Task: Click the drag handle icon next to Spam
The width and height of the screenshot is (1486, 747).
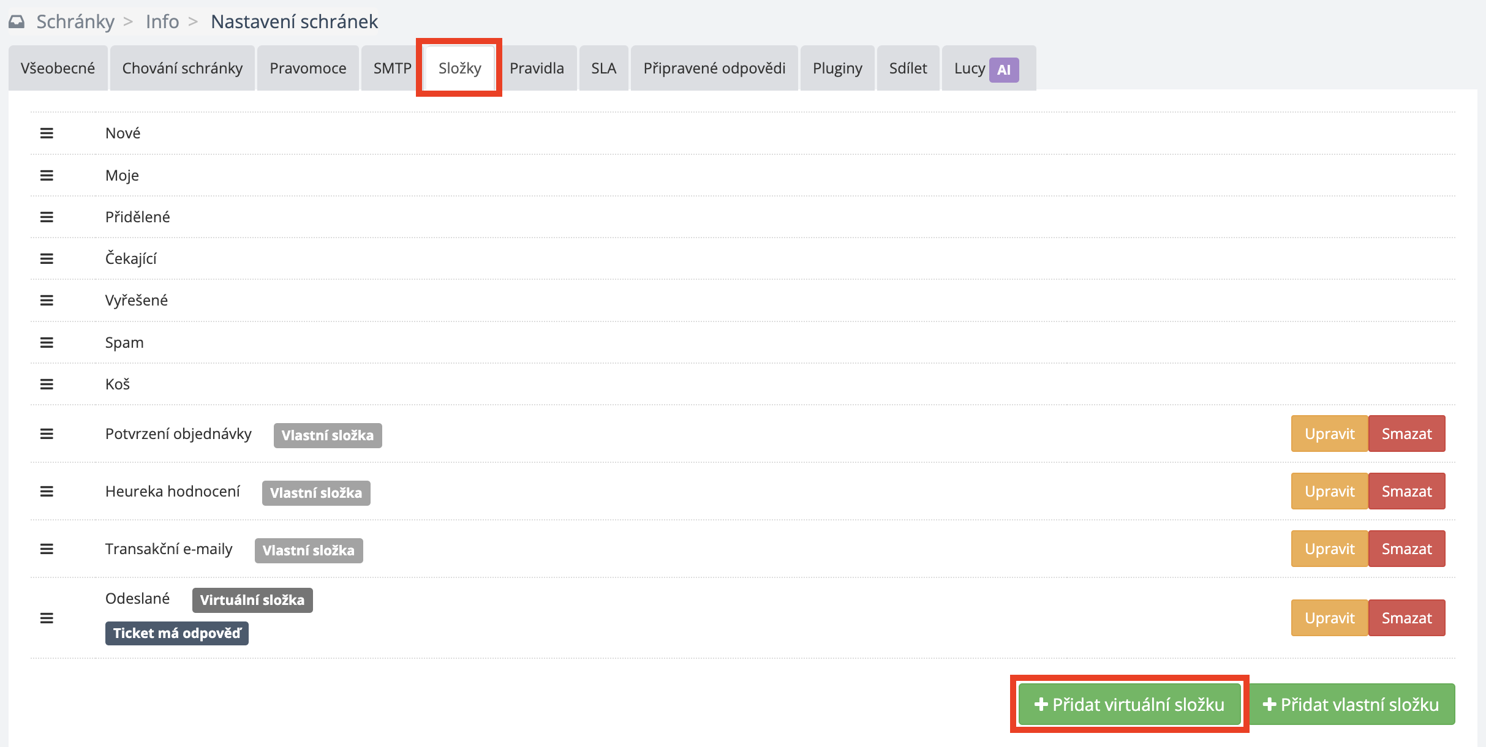Action: [x=47, y=342]
